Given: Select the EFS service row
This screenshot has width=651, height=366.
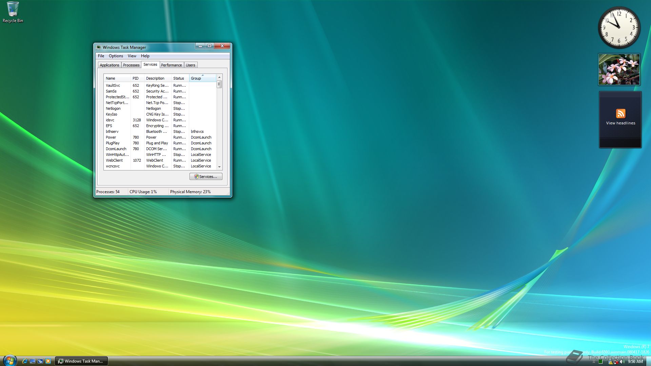Looking at the screenshot, I should 160,126.
